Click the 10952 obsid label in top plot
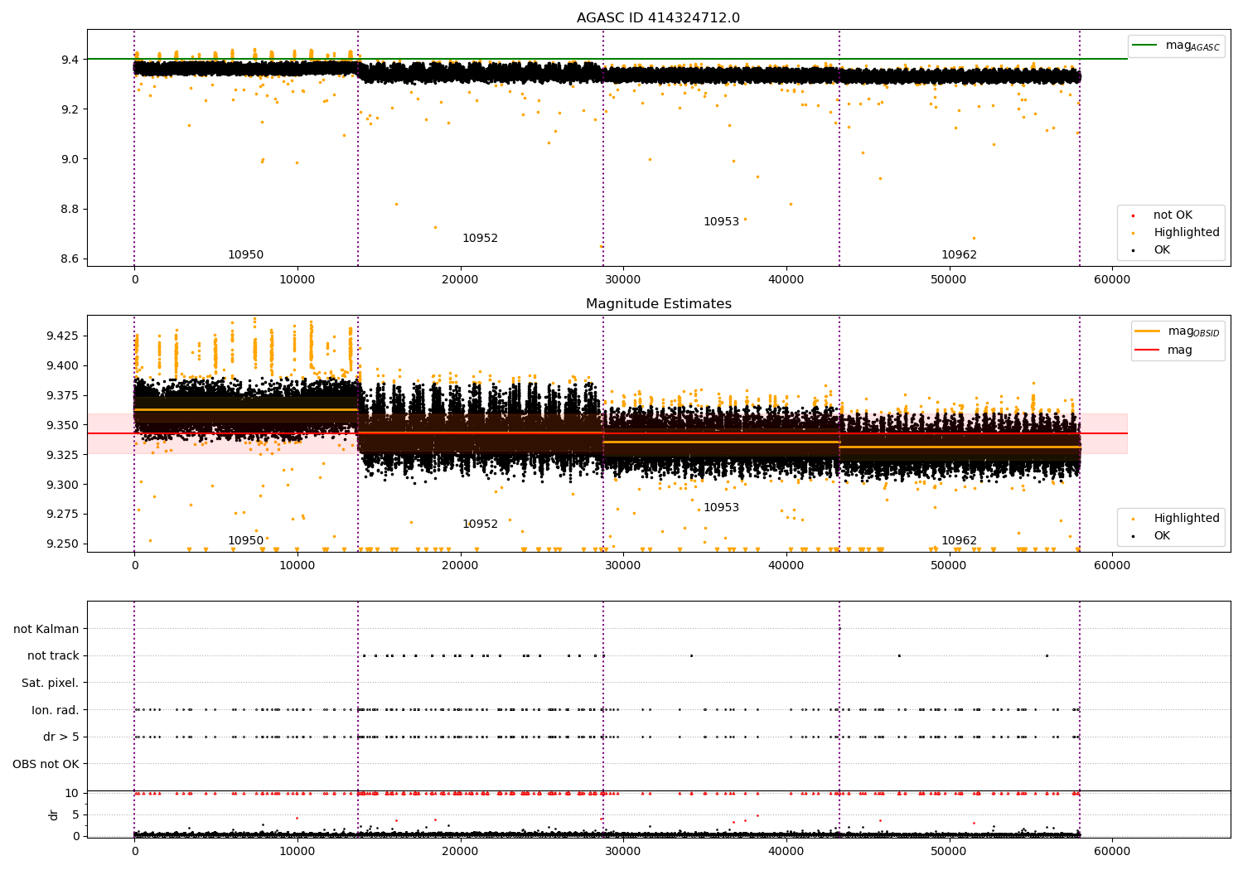The width and height of the screenshot is (1243, 870). [480, 239]
